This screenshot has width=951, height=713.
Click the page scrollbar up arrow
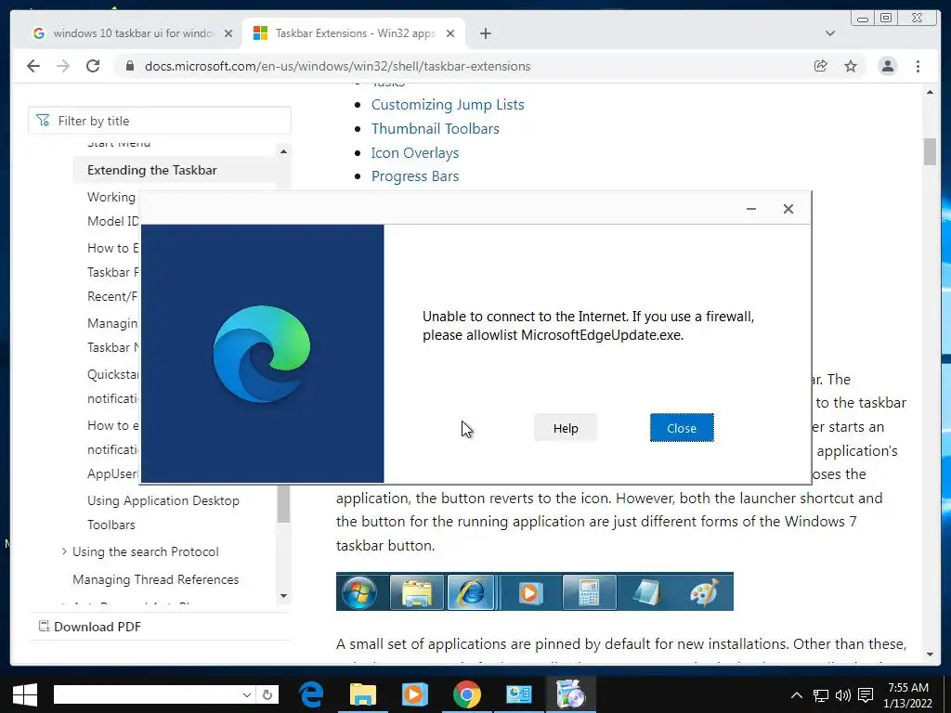[930, 92]
